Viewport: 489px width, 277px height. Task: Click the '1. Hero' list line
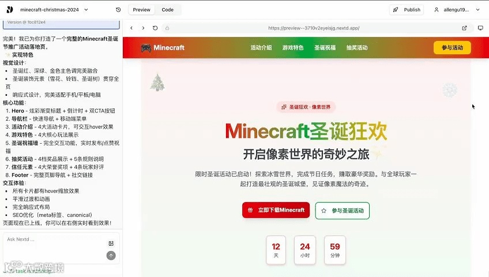tap(61, 111)
